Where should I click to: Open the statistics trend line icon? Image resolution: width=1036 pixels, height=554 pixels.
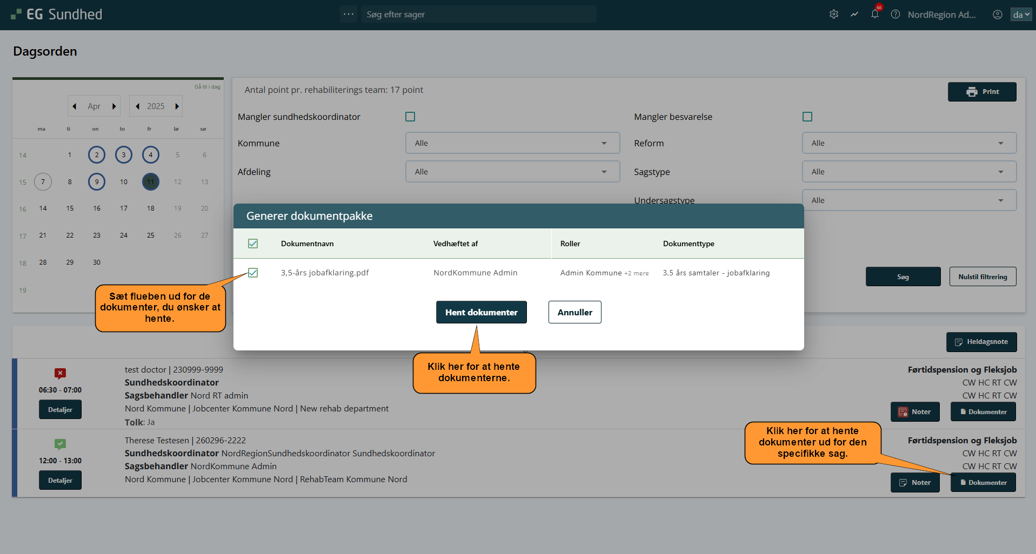[x=854, y=15]
